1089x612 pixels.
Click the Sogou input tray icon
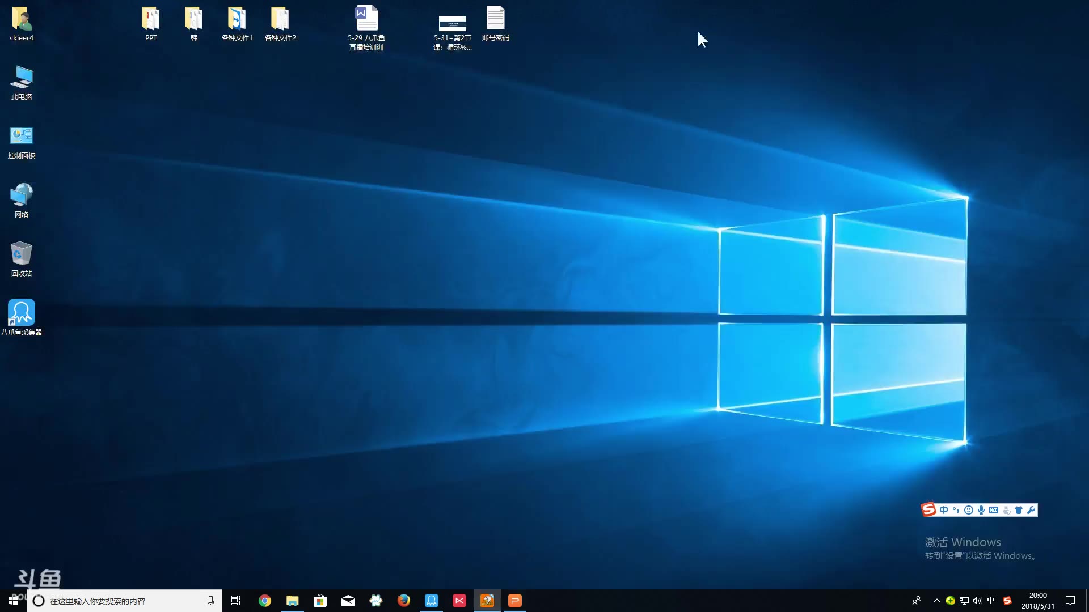tap(1007, 601)
